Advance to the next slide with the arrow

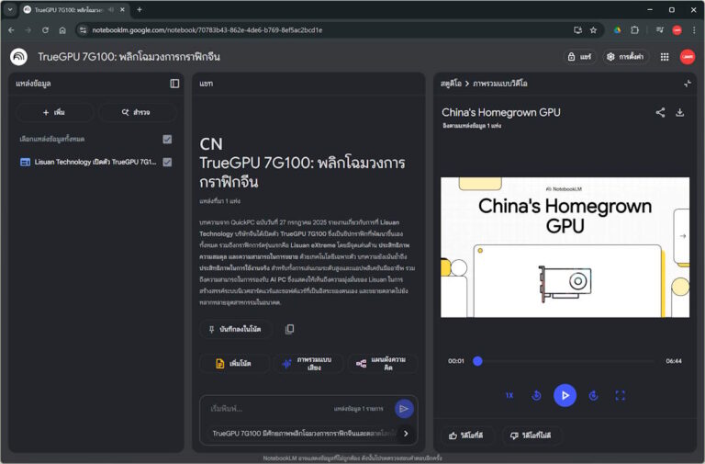tap(683, 236)
